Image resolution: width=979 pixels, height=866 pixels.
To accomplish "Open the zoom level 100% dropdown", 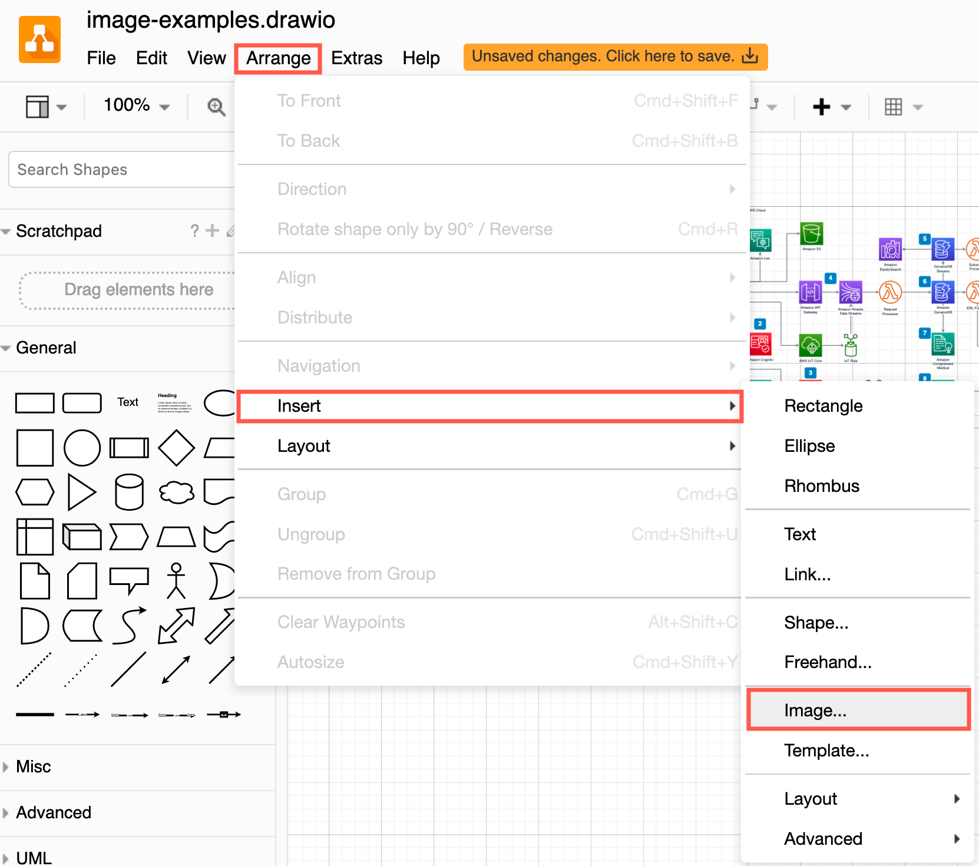I will click(x=134, y=106).
